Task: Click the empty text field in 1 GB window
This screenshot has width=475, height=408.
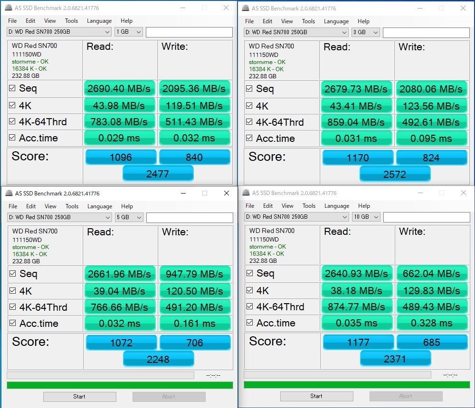Action: 189,32
